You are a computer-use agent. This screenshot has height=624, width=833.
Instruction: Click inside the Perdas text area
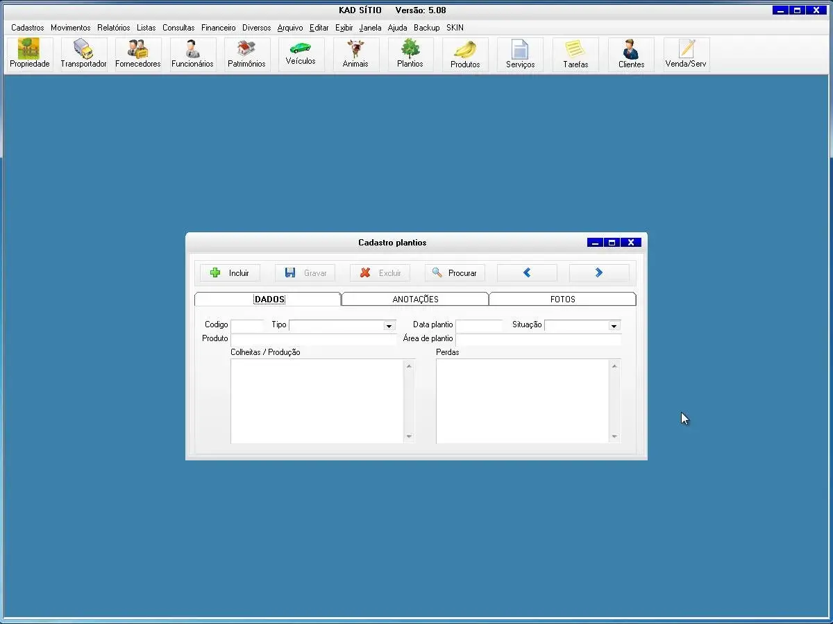pos(523,401)
